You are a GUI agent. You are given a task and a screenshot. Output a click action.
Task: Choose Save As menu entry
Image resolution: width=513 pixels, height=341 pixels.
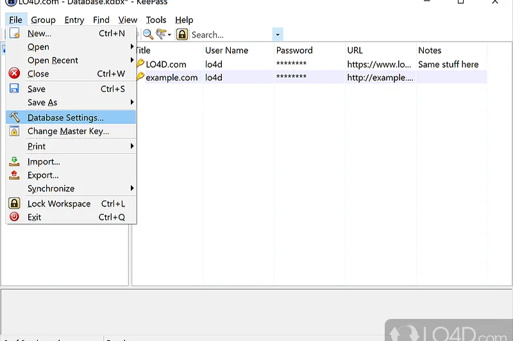71,102
